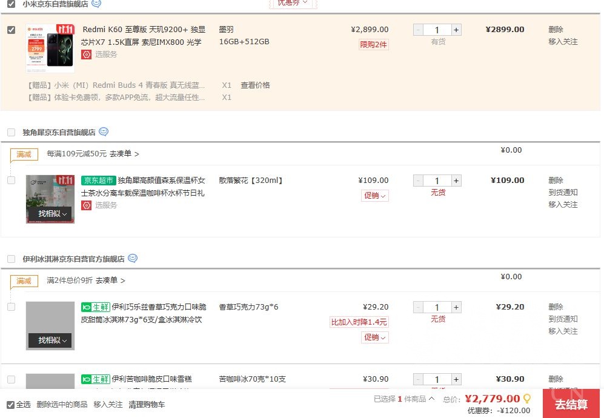Viewport: 604px width, 418px height.
Task: Uncheck the Redmi K60 item checkbox
Action: [12, 30]
